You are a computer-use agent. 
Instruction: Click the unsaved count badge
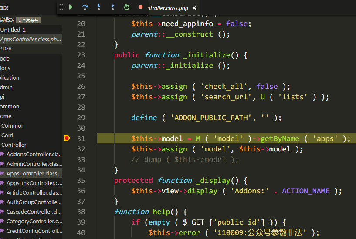tap(28, 20)
